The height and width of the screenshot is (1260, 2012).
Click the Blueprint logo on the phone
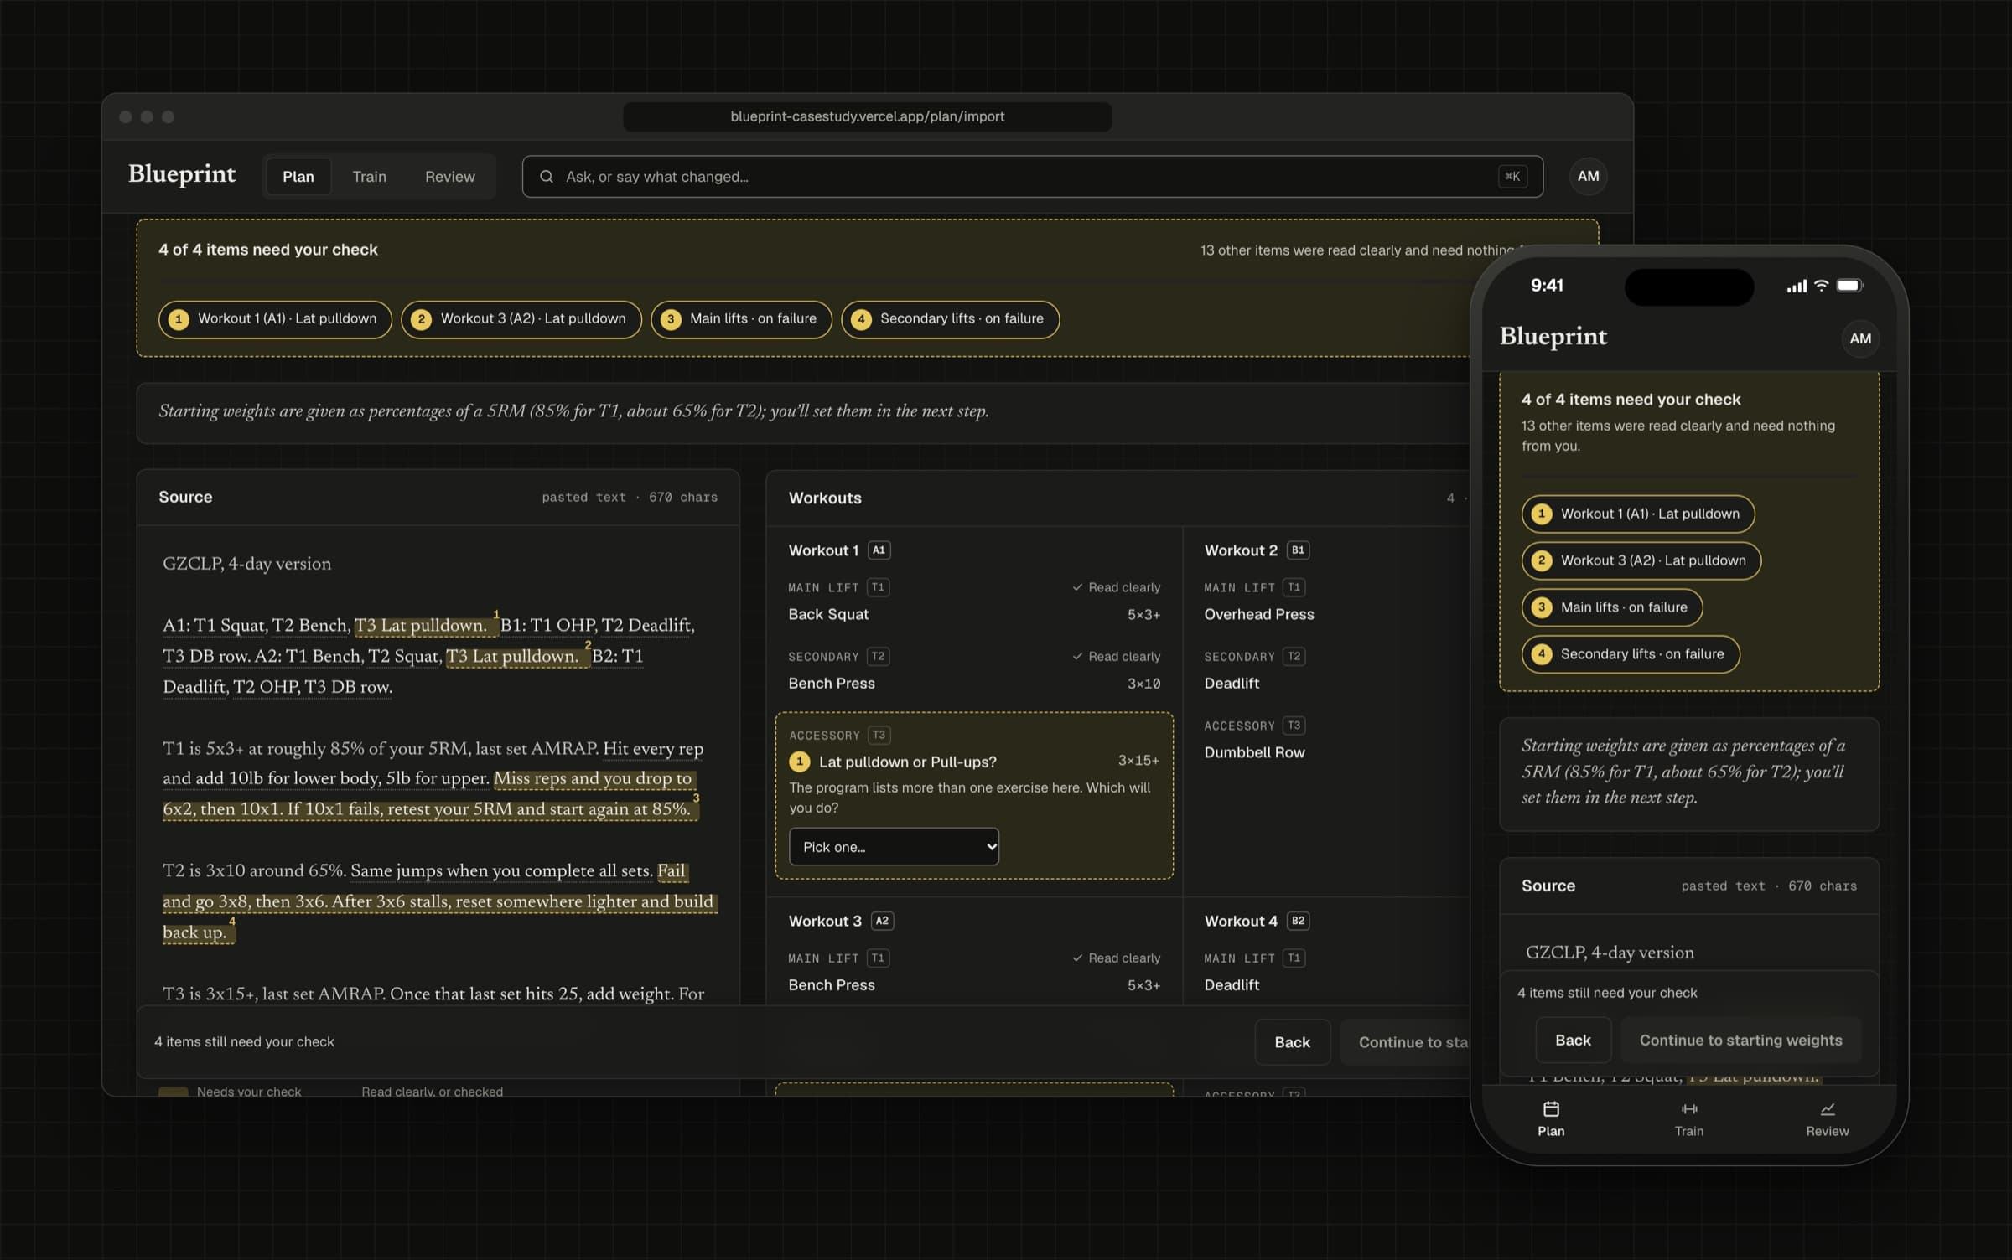click(x=1553, y=336)
